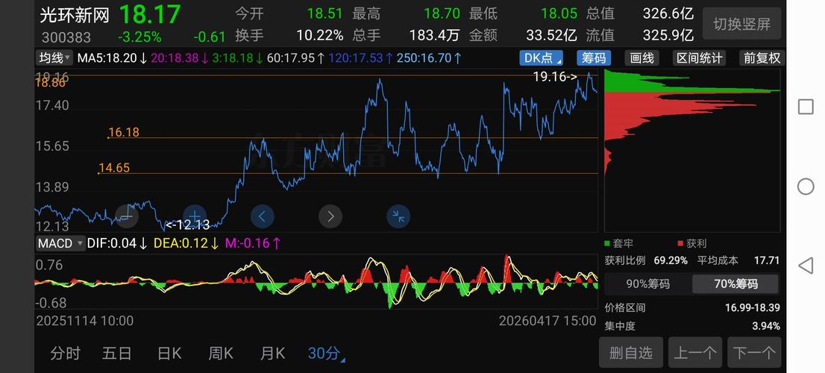
Task: Tap the MACD histogram chart
Action: [316, 283]
